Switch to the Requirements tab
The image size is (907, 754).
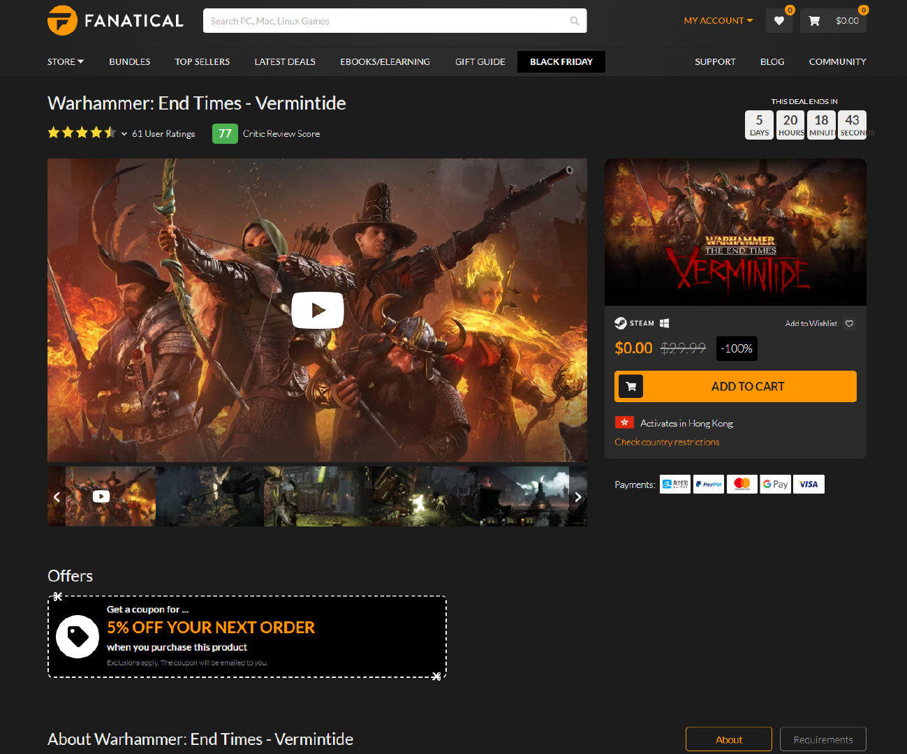point(823,739)
